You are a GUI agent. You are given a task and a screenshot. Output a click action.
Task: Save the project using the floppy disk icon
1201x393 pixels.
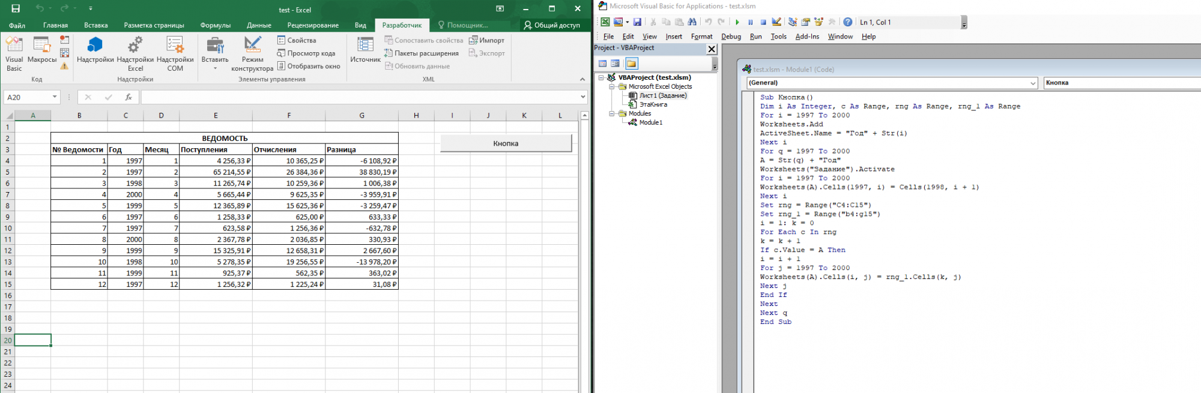tap(637, 22)
